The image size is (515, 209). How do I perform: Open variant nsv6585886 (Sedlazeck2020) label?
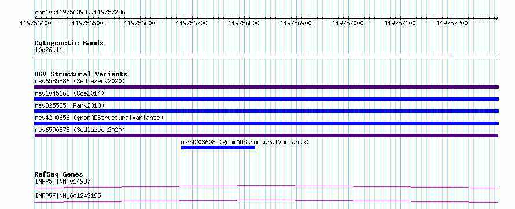[80, 81]
